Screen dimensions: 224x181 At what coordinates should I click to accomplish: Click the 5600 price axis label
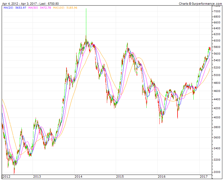coord(217,54)
